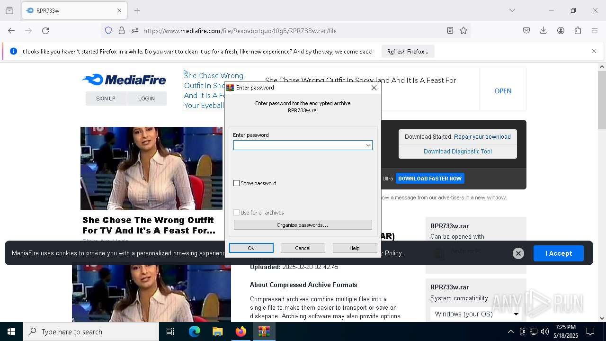Click the Refresh Firefox button
Image resolution: width=606 pixels, height=341 pixels.
[x=408, y=51]
